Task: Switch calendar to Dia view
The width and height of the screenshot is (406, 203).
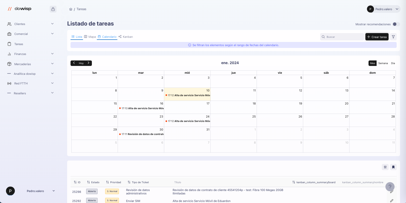Action: point(393,63)
